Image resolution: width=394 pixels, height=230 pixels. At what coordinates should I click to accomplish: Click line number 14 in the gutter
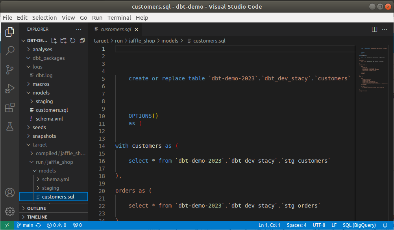pos(102,146)
